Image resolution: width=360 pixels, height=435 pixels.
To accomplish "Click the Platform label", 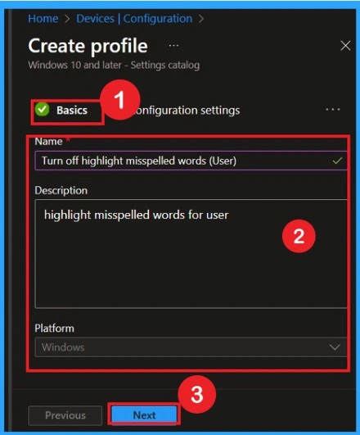I will click(x=54, y=329).
